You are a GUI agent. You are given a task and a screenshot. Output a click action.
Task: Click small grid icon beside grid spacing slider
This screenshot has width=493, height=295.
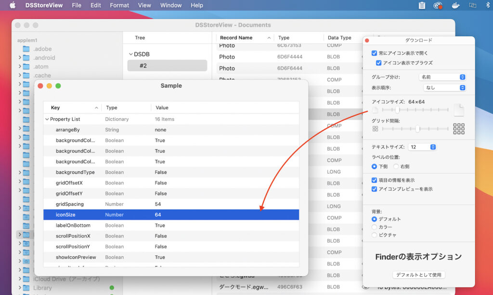(x=375, y=129)
